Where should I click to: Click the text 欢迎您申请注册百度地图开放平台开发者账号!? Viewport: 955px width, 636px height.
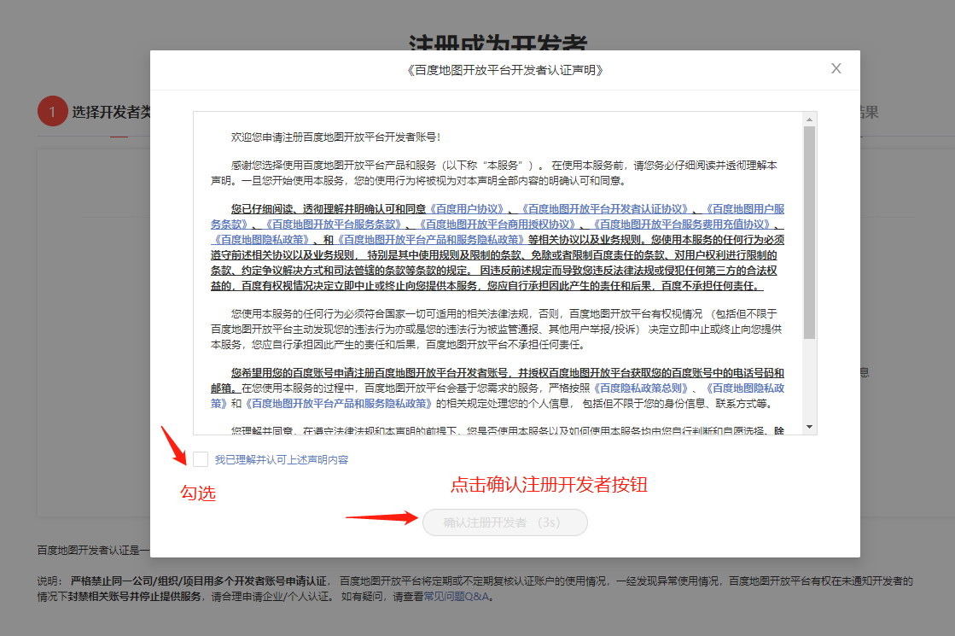(x=335, y=137)
